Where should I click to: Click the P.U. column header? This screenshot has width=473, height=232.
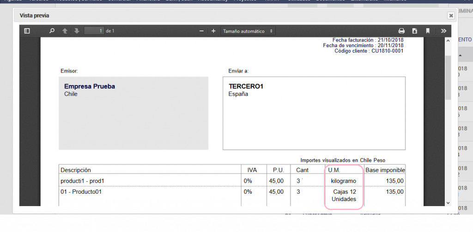[x=279, y=170]
